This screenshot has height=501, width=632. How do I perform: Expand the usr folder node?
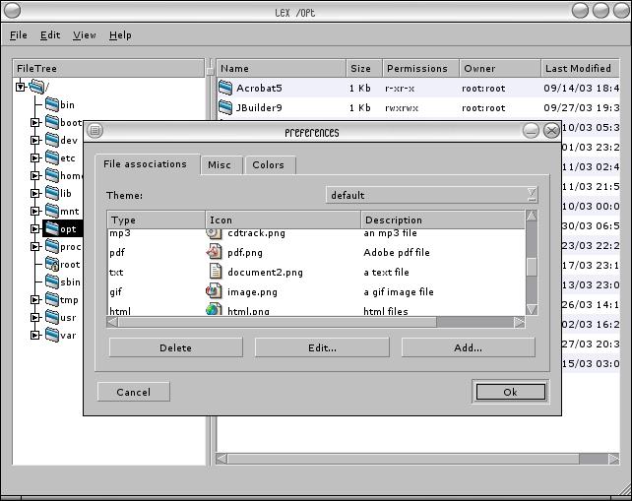pyautogui.click(x=35, y=318)
